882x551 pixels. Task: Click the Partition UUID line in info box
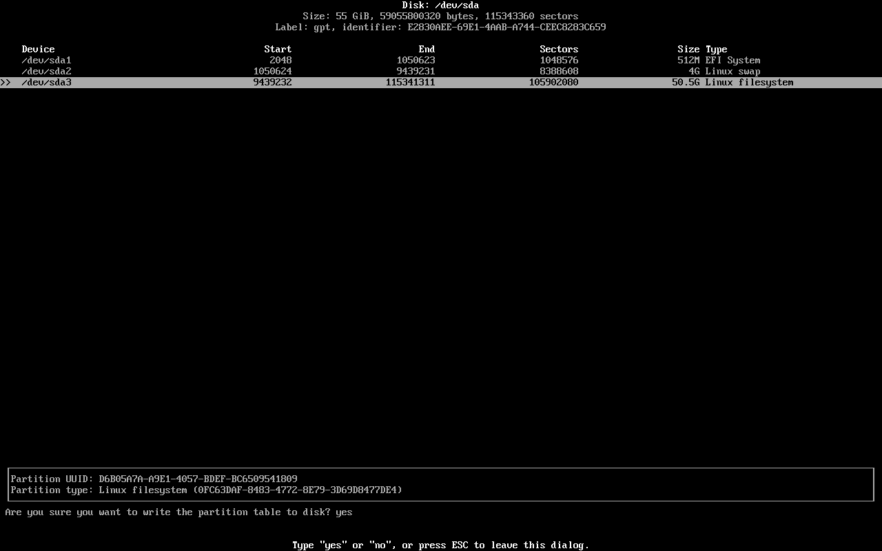(154, 479)
